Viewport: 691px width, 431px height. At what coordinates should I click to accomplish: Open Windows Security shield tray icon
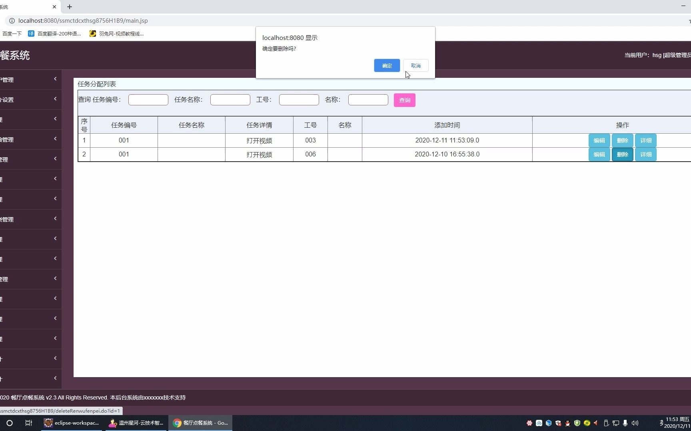[558, 423]
